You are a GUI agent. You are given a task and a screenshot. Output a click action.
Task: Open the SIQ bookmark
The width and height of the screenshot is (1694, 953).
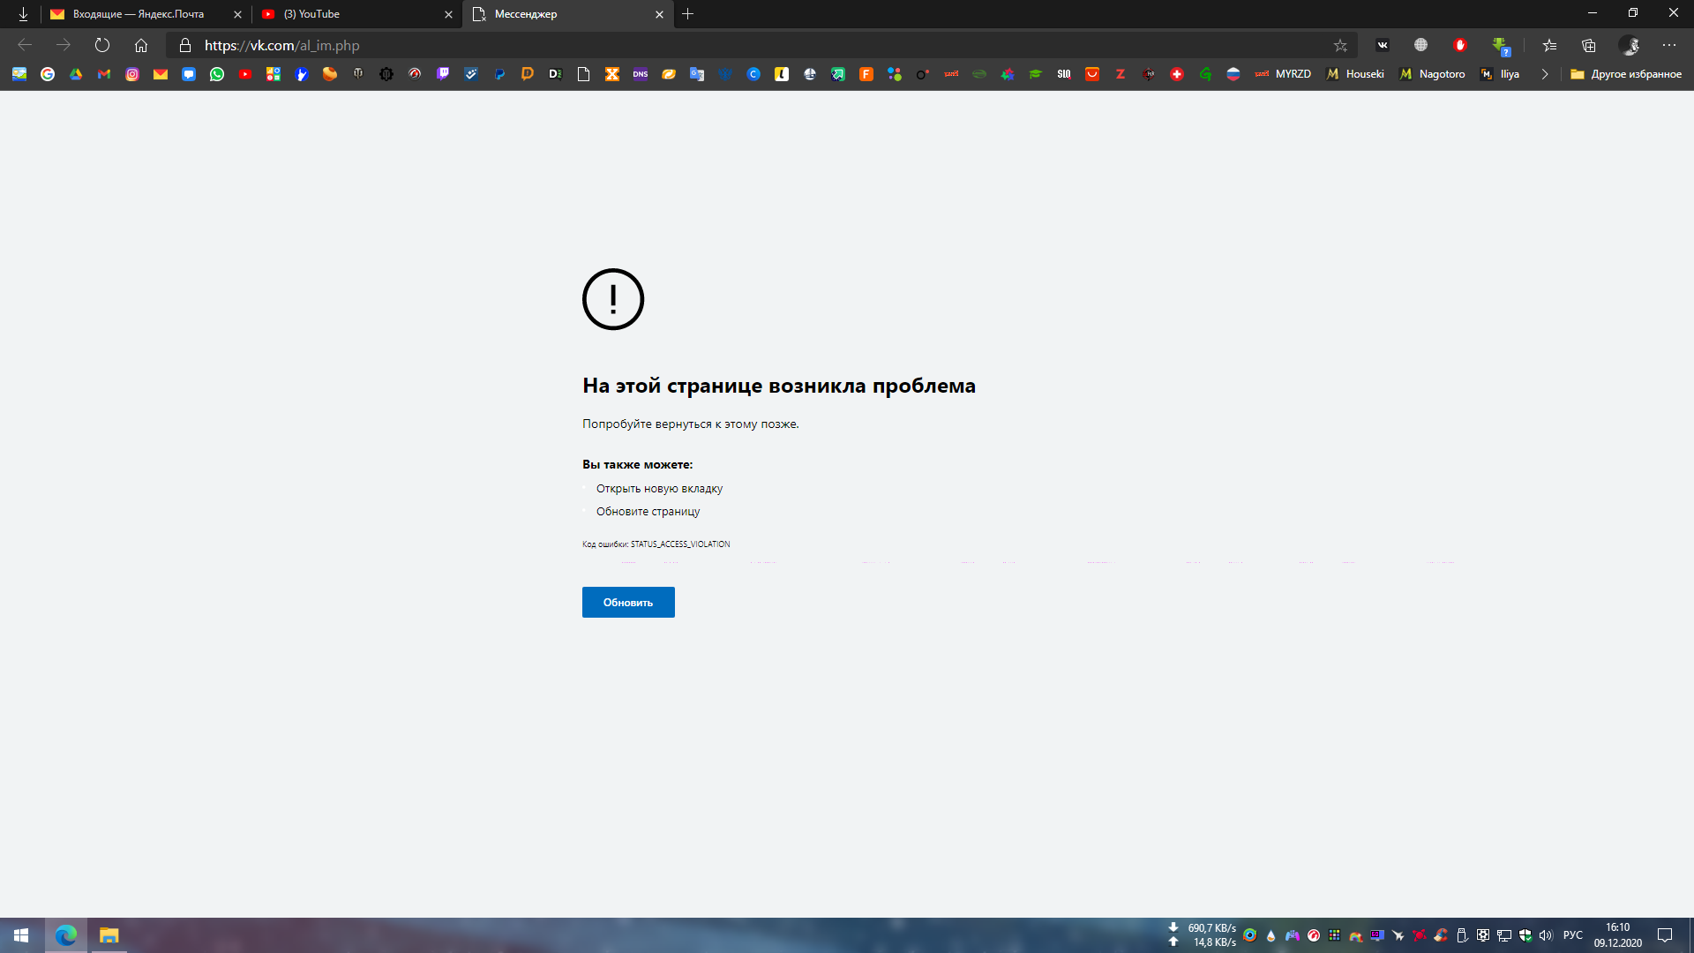[1064, 74]
